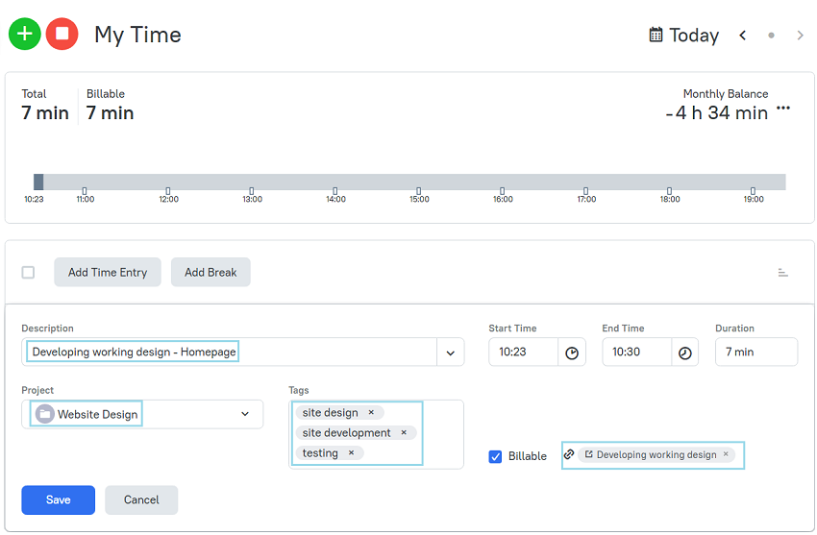Viewport: 817px width, 535px height.
Task: Click the Add Time Entry button
Action: (108, 272)
